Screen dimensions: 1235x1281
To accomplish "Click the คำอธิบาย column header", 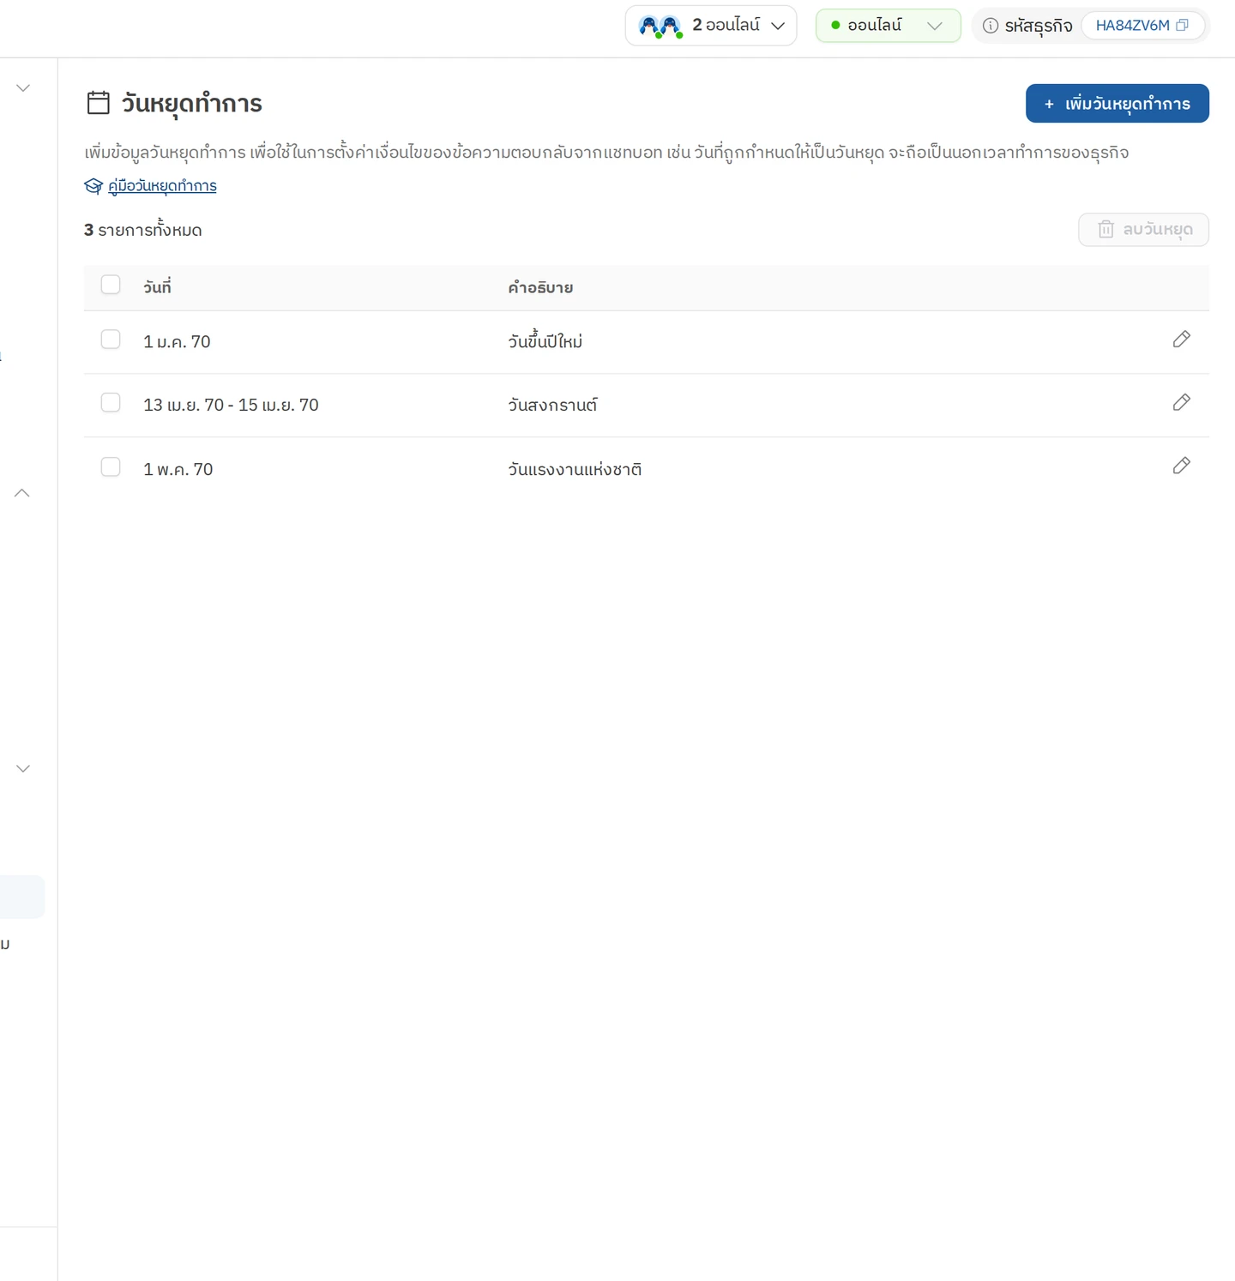I will click(540, 287).
